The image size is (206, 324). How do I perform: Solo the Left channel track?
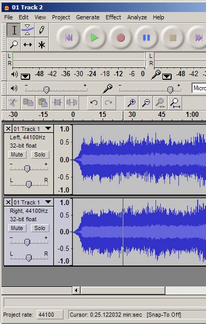click(40, 154)
